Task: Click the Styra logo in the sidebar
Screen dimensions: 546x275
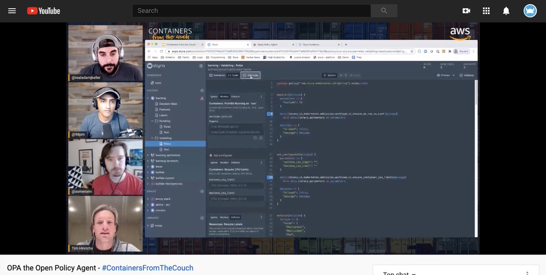Action: click(x=156, y=66)
